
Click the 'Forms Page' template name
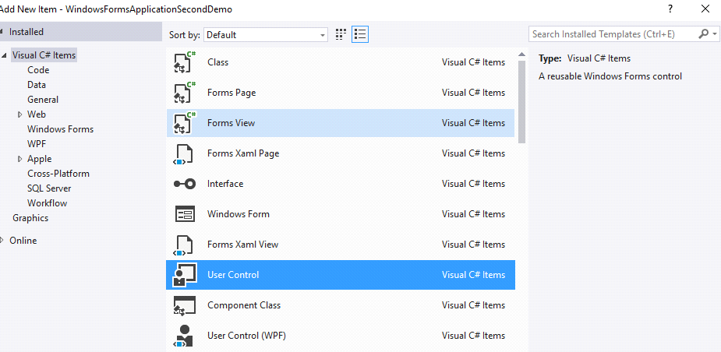tap(231, 93)
